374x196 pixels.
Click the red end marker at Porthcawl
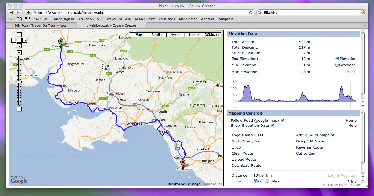pos(182,163)
